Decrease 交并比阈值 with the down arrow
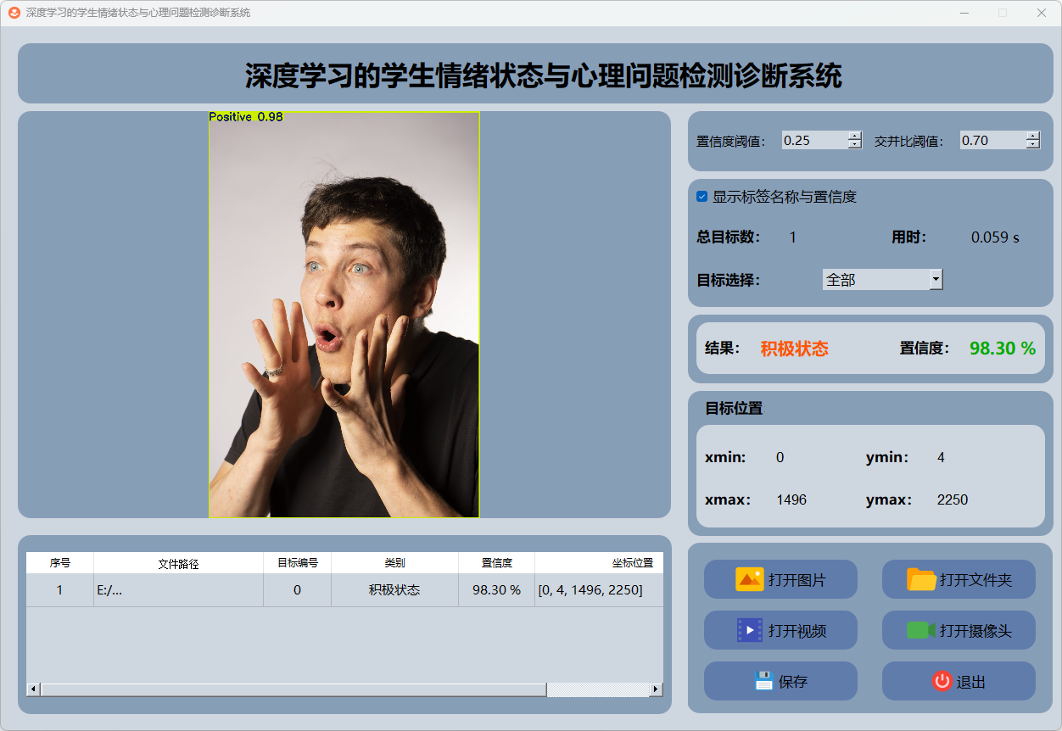Image resolution: width=1062 pixels, height=731 pixels. [x=1032, y=145]
